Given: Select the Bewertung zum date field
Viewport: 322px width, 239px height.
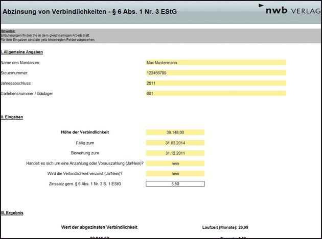Looking at the screenshot, I should pos(175,153).
